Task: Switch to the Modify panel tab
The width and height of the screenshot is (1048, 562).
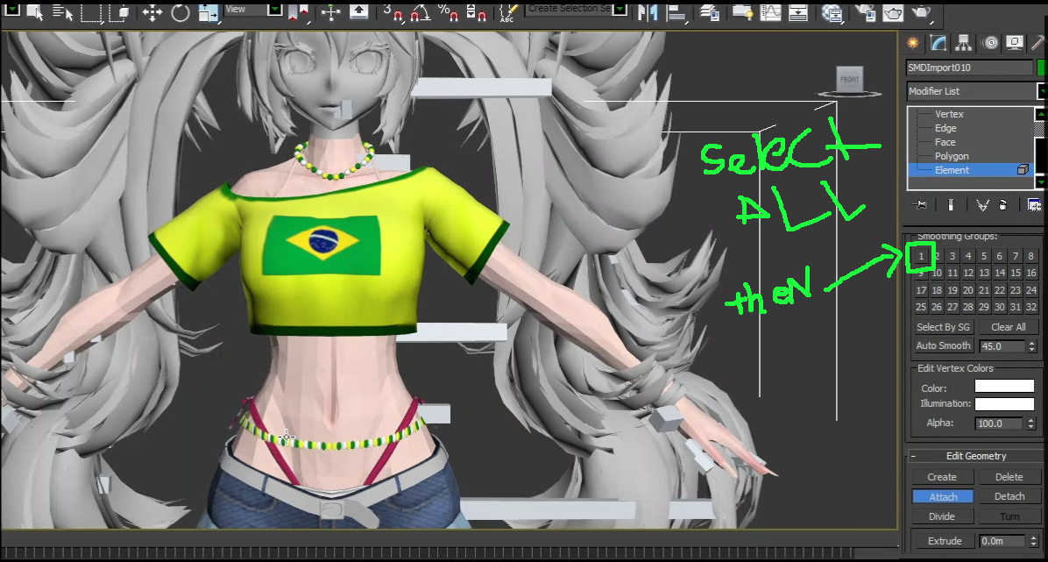Action: point(938,44)
